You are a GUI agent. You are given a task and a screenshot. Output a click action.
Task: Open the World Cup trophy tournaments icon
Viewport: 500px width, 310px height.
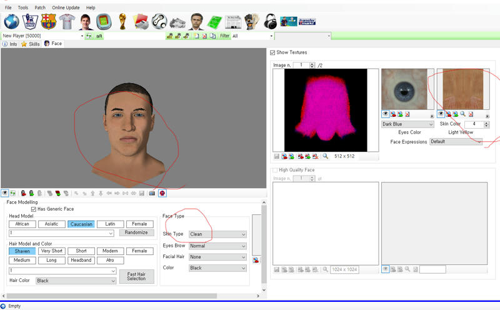(122, 22)
